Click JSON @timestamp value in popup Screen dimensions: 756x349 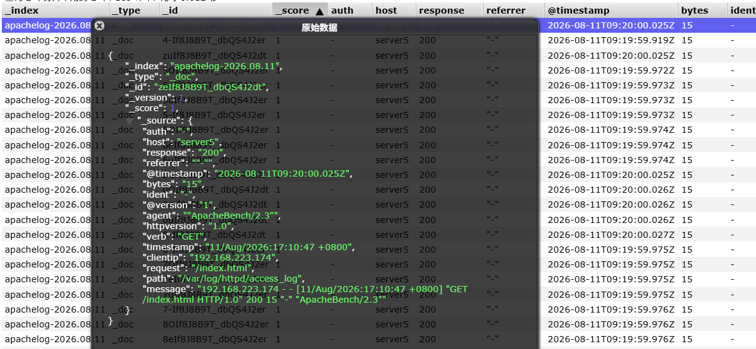283,174
